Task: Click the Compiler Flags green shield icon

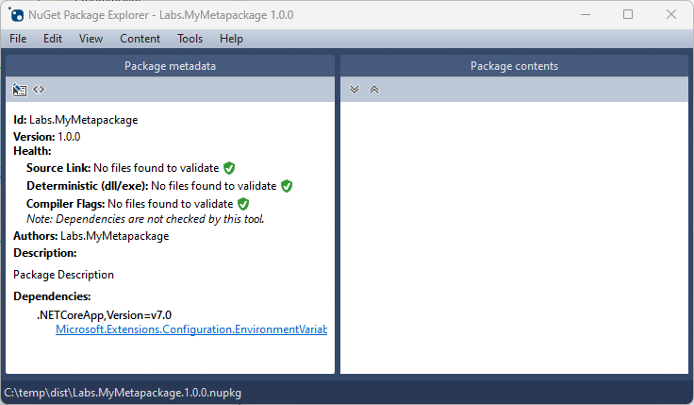Action: pos(243,204)
